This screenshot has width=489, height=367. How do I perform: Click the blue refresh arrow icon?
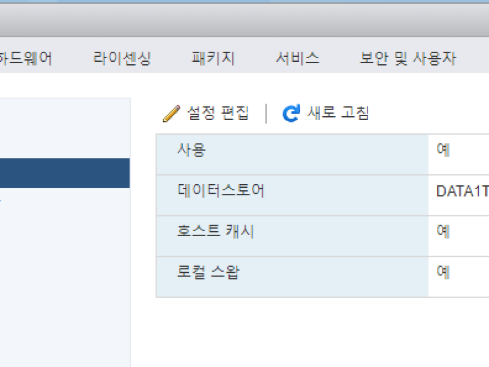pyautogui.click(x=292, y=113)
